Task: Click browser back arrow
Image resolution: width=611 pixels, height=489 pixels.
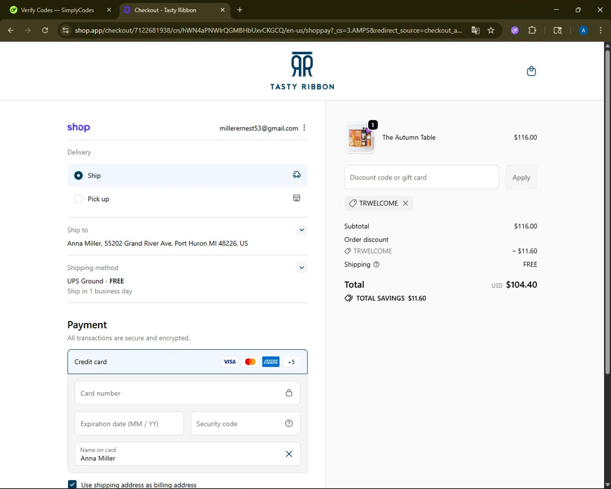Action: [x=11, y=30]
